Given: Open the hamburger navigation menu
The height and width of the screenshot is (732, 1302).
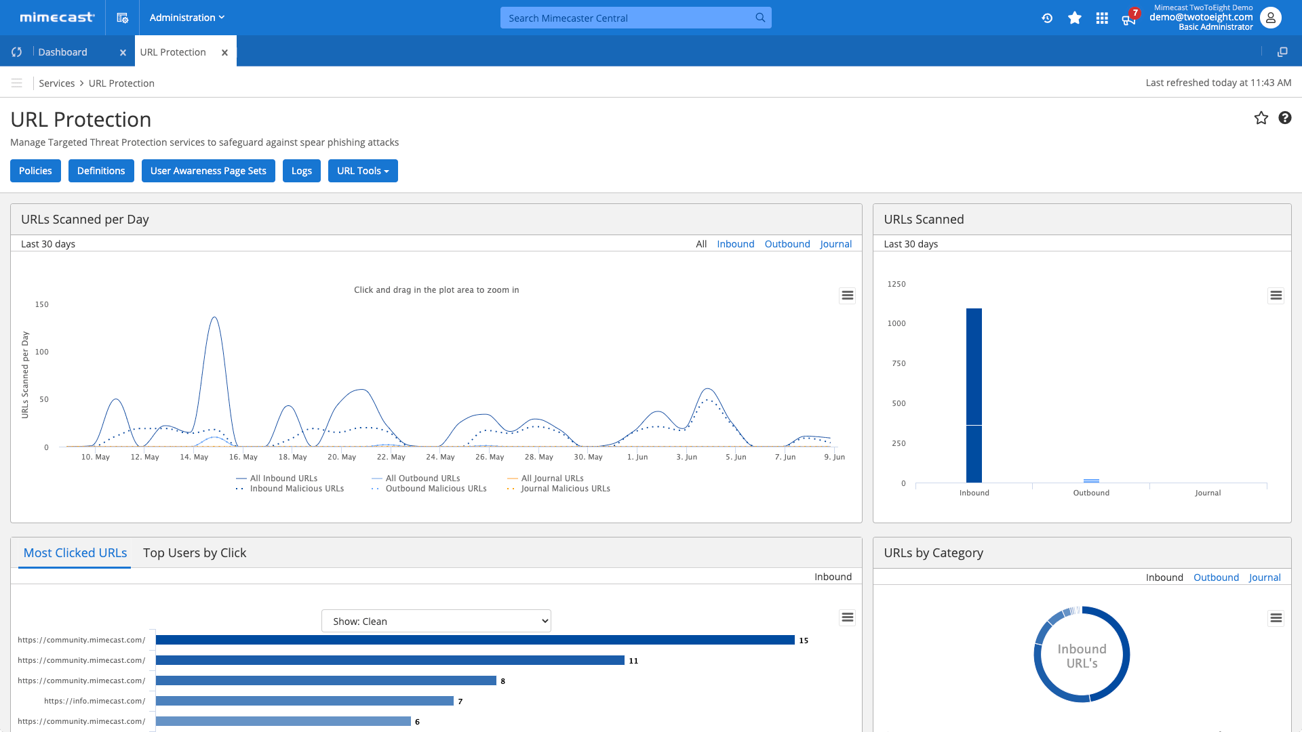Looking at the screenshot, I should click(x=17, y=83).
